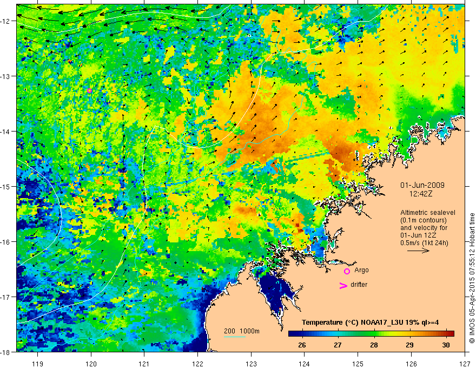476x368 pixels.
Task: Click the cyan bathymetry line sample in legend
Action: click(x=234, y=337)
